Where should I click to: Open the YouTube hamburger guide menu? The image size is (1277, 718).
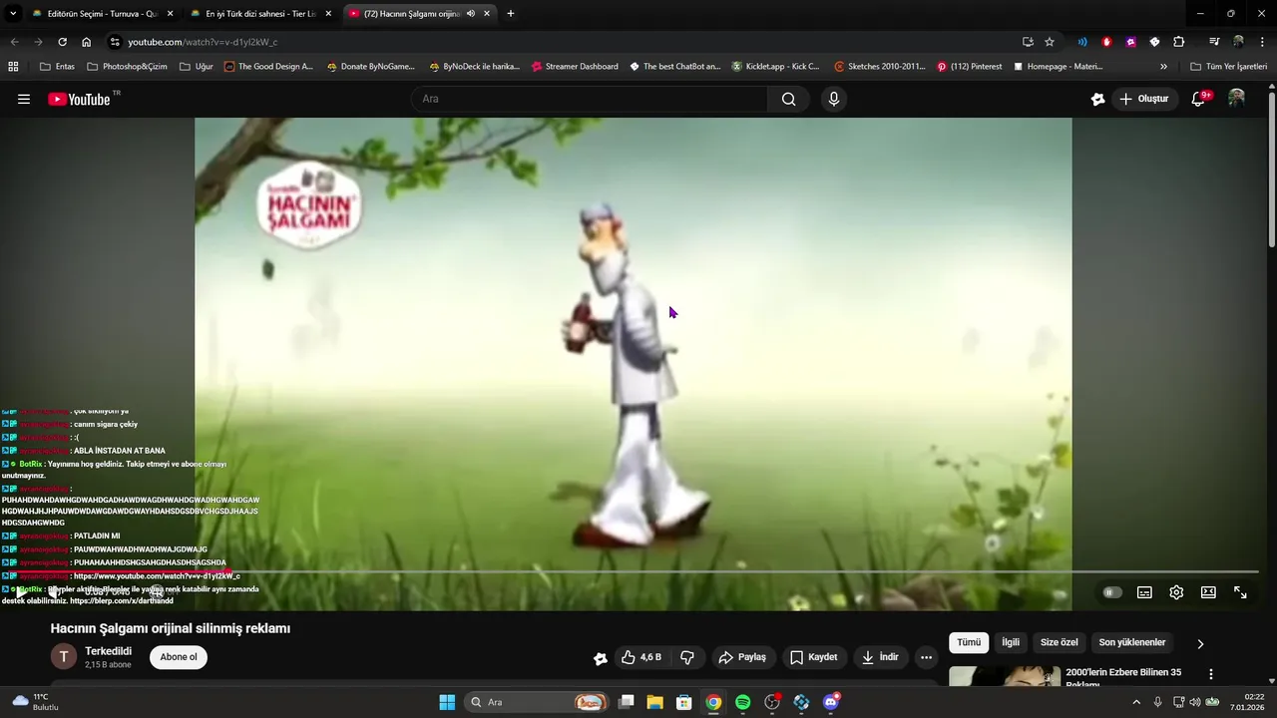click(x=24, y=99)
